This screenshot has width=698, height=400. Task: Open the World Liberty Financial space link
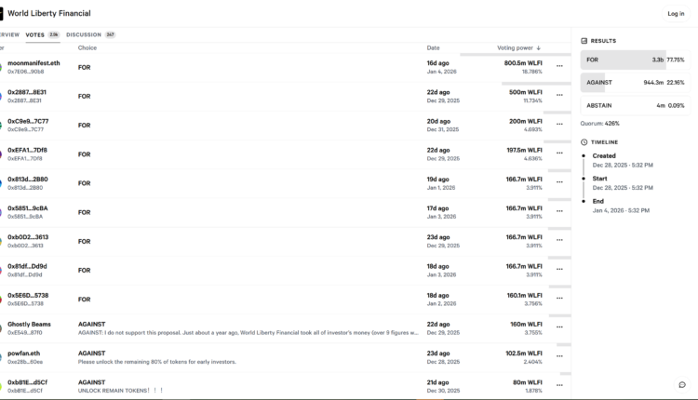tap(49, 14)
